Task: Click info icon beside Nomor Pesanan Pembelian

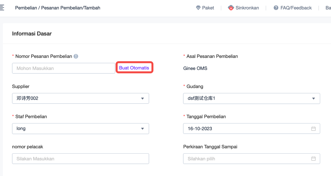Action: click(76, 56)
